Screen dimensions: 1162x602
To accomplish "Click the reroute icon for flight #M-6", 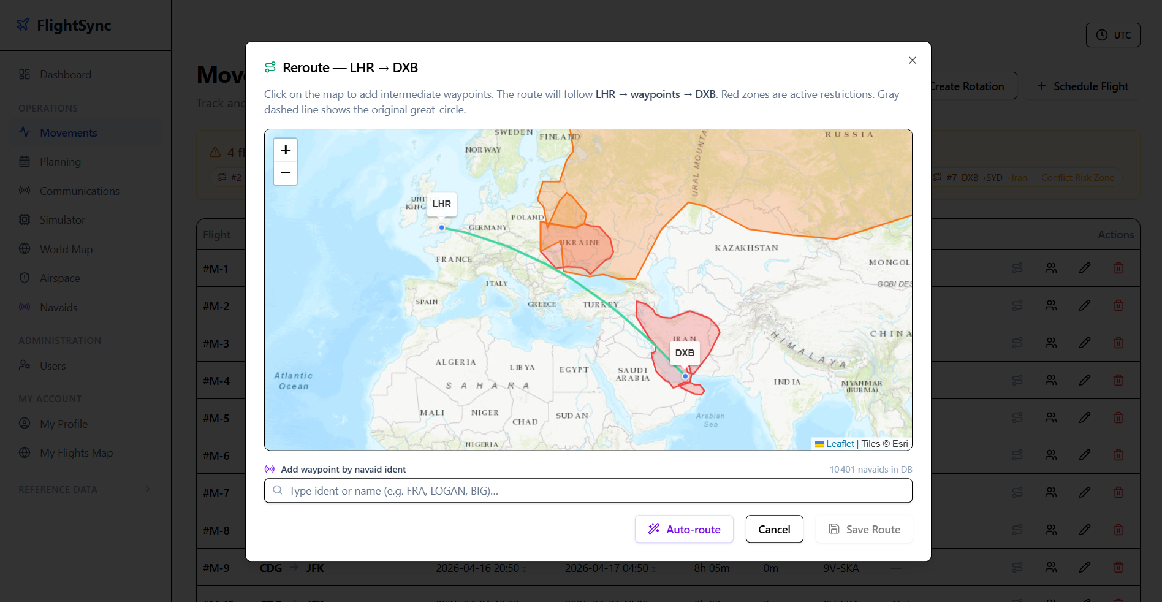I will tap(1017, 455).
